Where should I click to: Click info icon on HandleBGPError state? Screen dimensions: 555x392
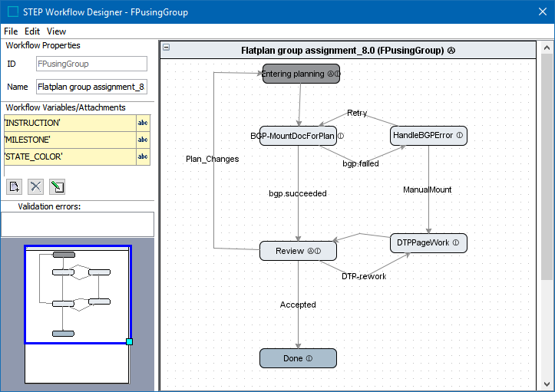pos(460,136)
